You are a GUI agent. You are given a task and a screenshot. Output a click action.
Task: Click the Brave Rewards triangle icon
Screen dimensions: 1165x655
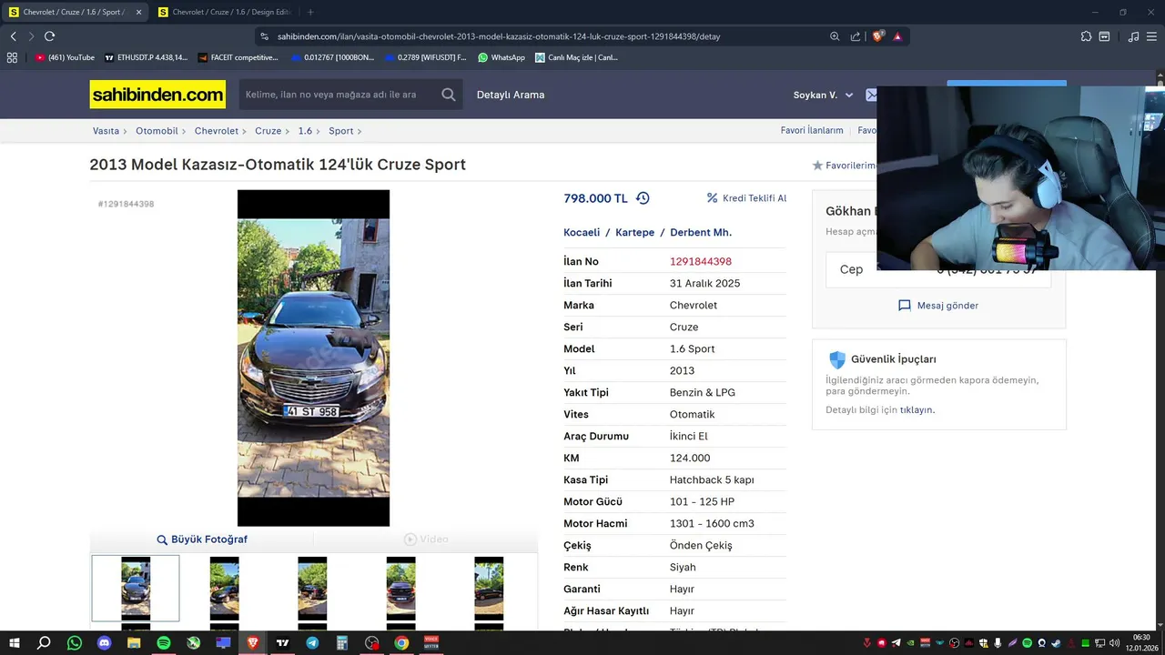pos(897,36)
